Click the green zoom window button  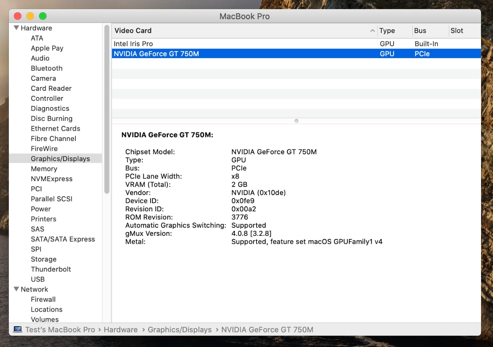click(x=43, y=16)
